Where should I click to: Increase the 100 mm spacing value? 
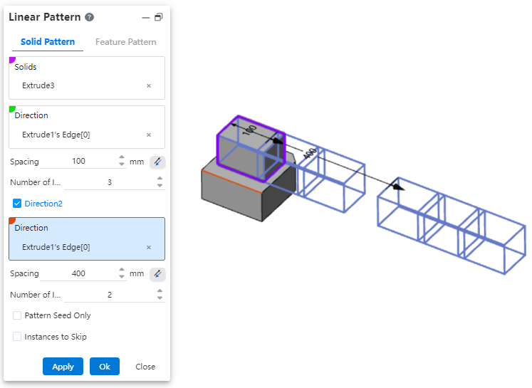click(122, 158)
